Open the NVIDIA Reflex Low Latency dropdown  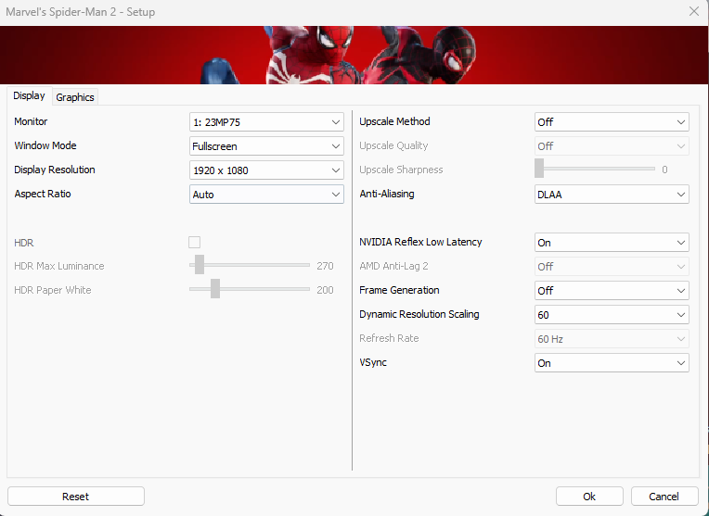[612, 243]
